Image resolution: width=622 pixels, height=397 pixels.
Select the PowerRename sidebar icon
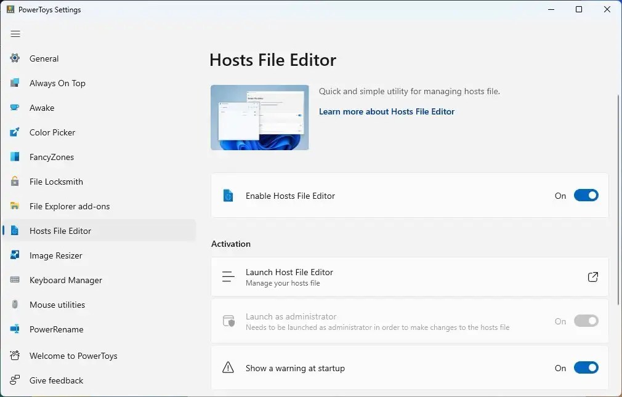tap(15, 329)
